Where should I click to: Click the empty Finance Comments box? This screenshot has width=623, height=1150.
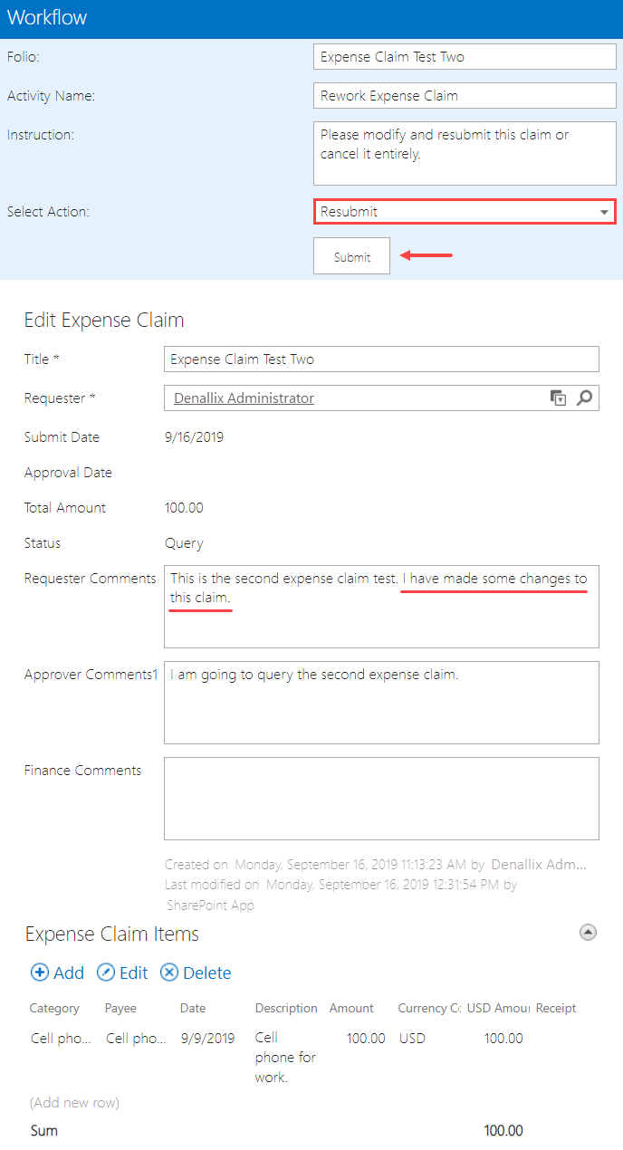(381, 797)
